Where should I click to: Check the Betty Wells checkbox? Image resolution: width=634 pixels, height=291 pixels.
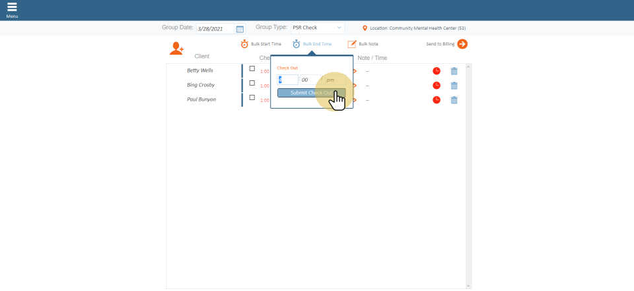252,68
